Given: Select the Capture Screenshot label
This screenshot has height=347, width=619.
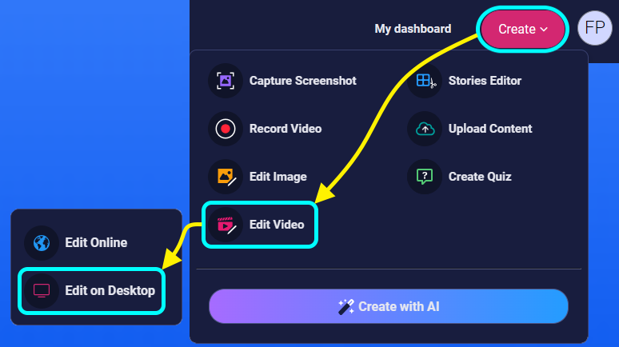Looking at the screenshot, I should tap(303, 81).
